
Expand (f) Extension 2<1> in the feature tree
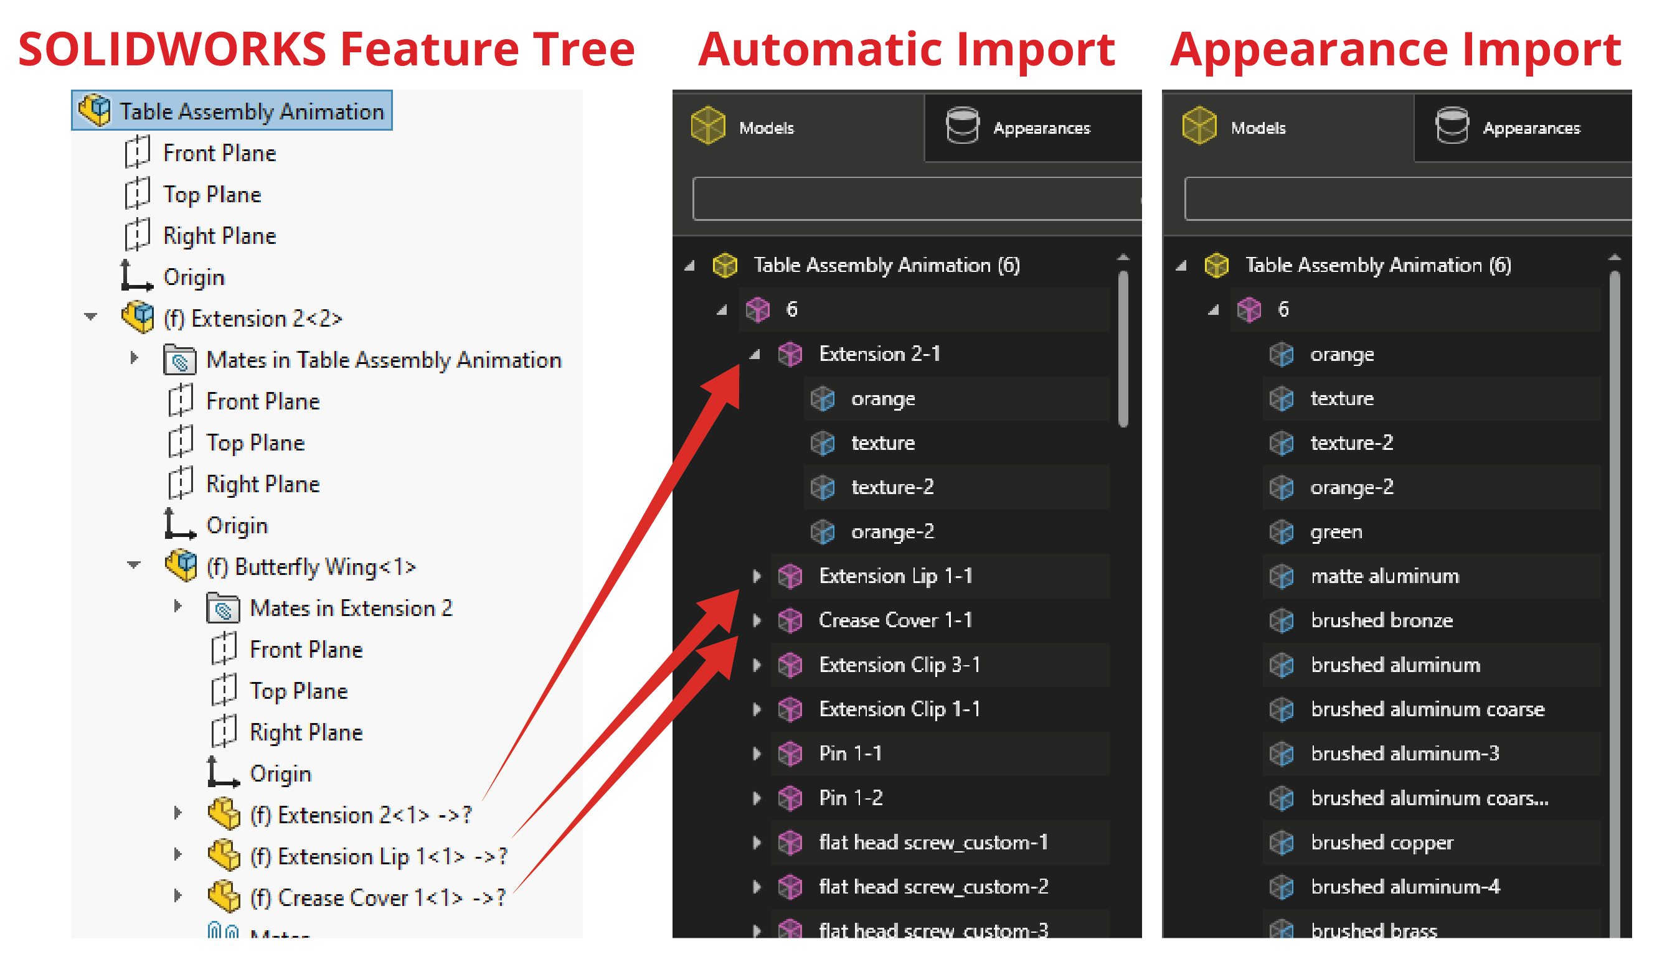click(177, 815)
